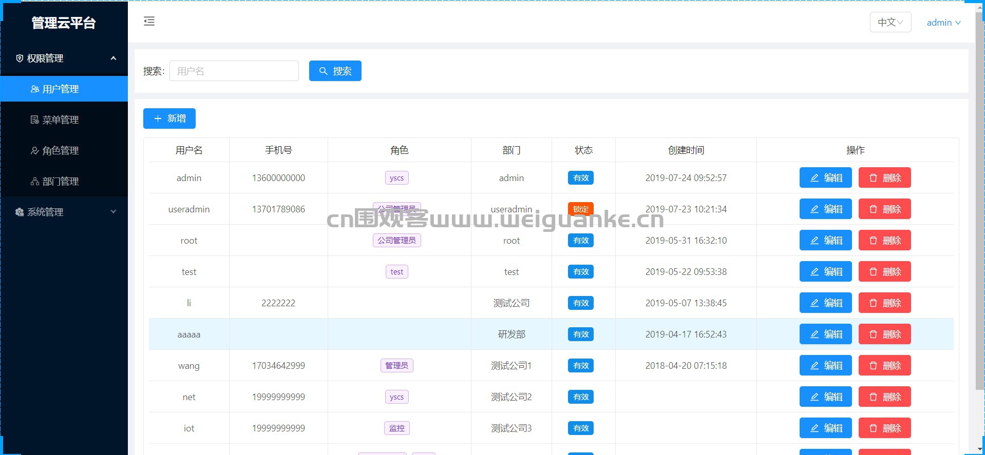Click the 菜单管理 document icon
This screenshot has width=985, height=455.
[35, 120]
